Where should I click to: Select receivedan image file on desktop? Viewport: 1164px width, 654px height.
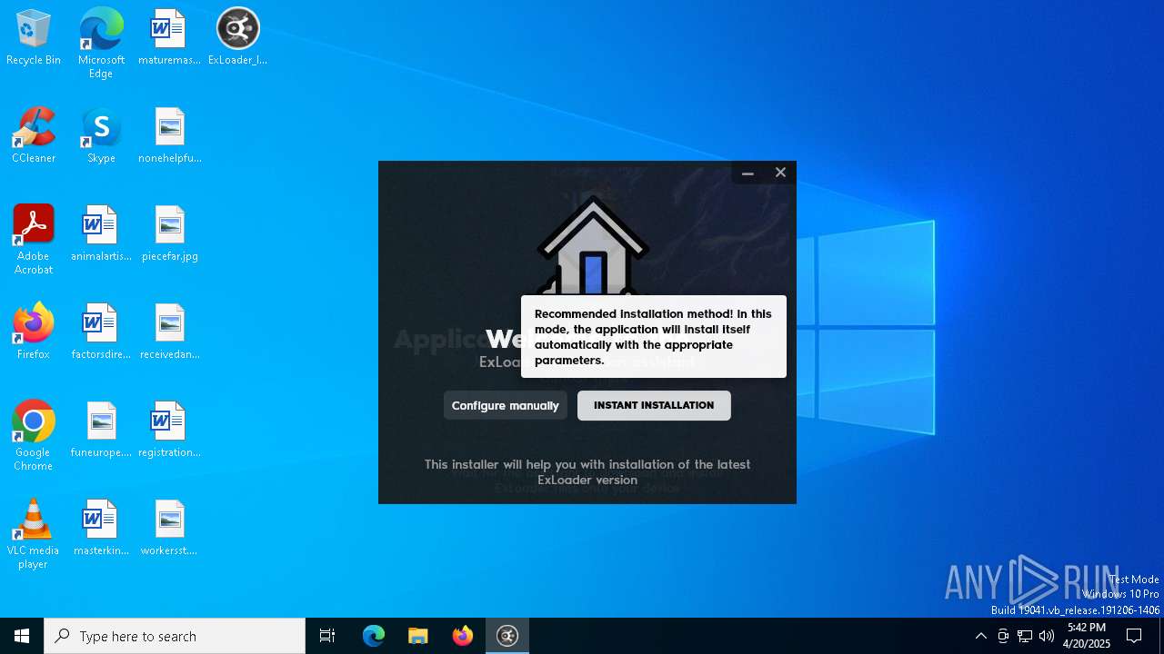point(169,332)
